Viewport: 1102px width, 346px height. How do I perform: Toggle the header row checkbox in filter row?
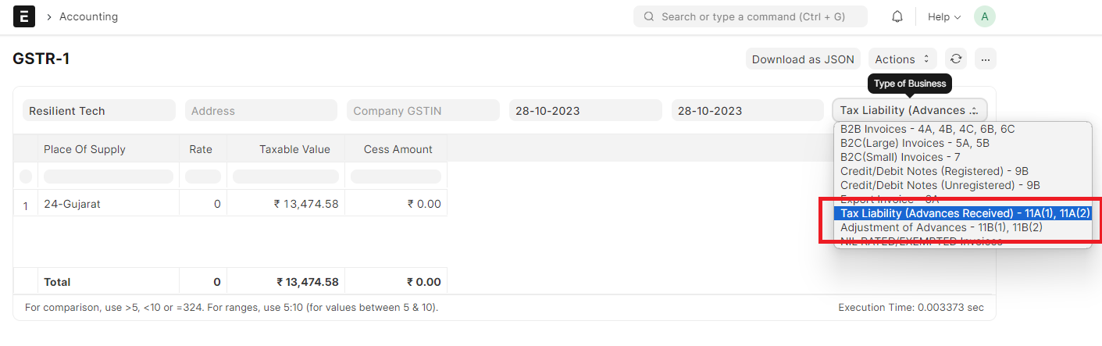(x=26, y=176)
